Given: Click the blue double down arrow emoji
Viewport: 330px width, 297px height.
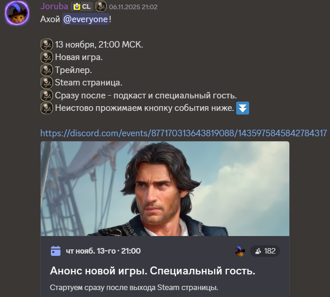Looking at the screenshot, I should (x=243, y=108).
